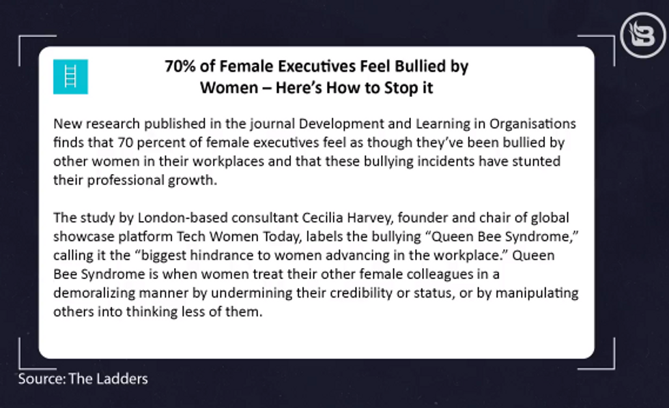669x408 pixels.
Task: Click "Source: The Ladders" caption
Action: pos(83,379)
